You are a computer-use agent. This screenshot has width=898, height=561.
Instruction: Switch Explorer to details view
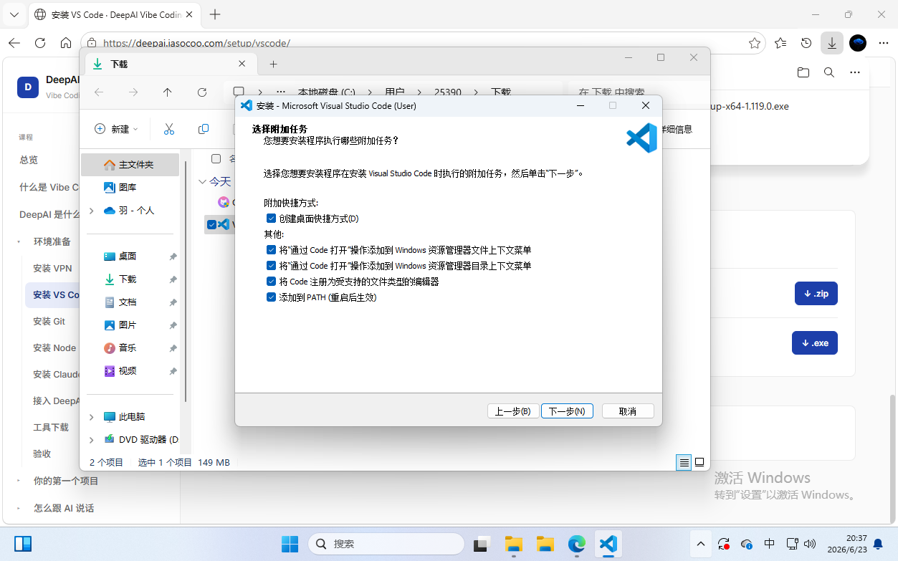[684, 462]
